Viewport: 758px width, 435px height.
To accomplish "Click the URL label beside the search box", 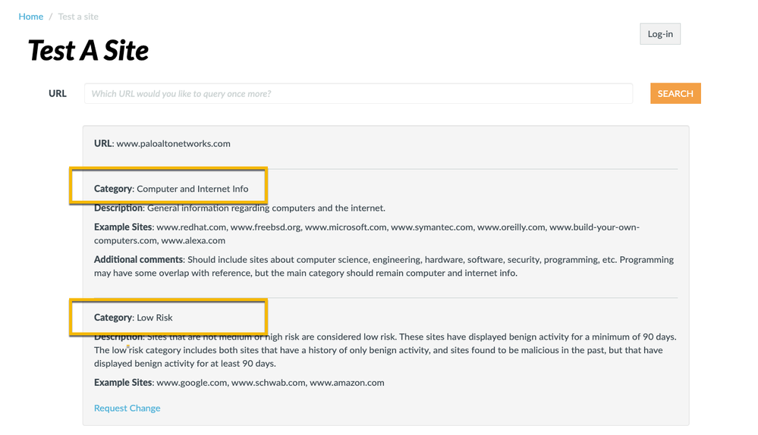I will click(58, 93).
